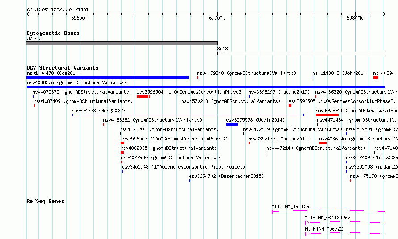Open nsv4092044 variant label

tap(356, 111)
